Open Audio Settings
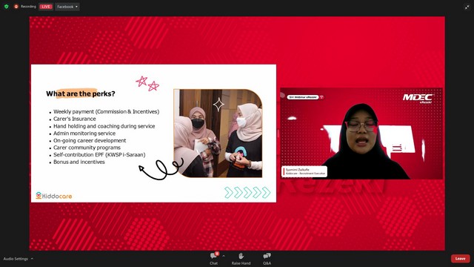The width and height of the screenshot is (474, 267). point(16,259)
